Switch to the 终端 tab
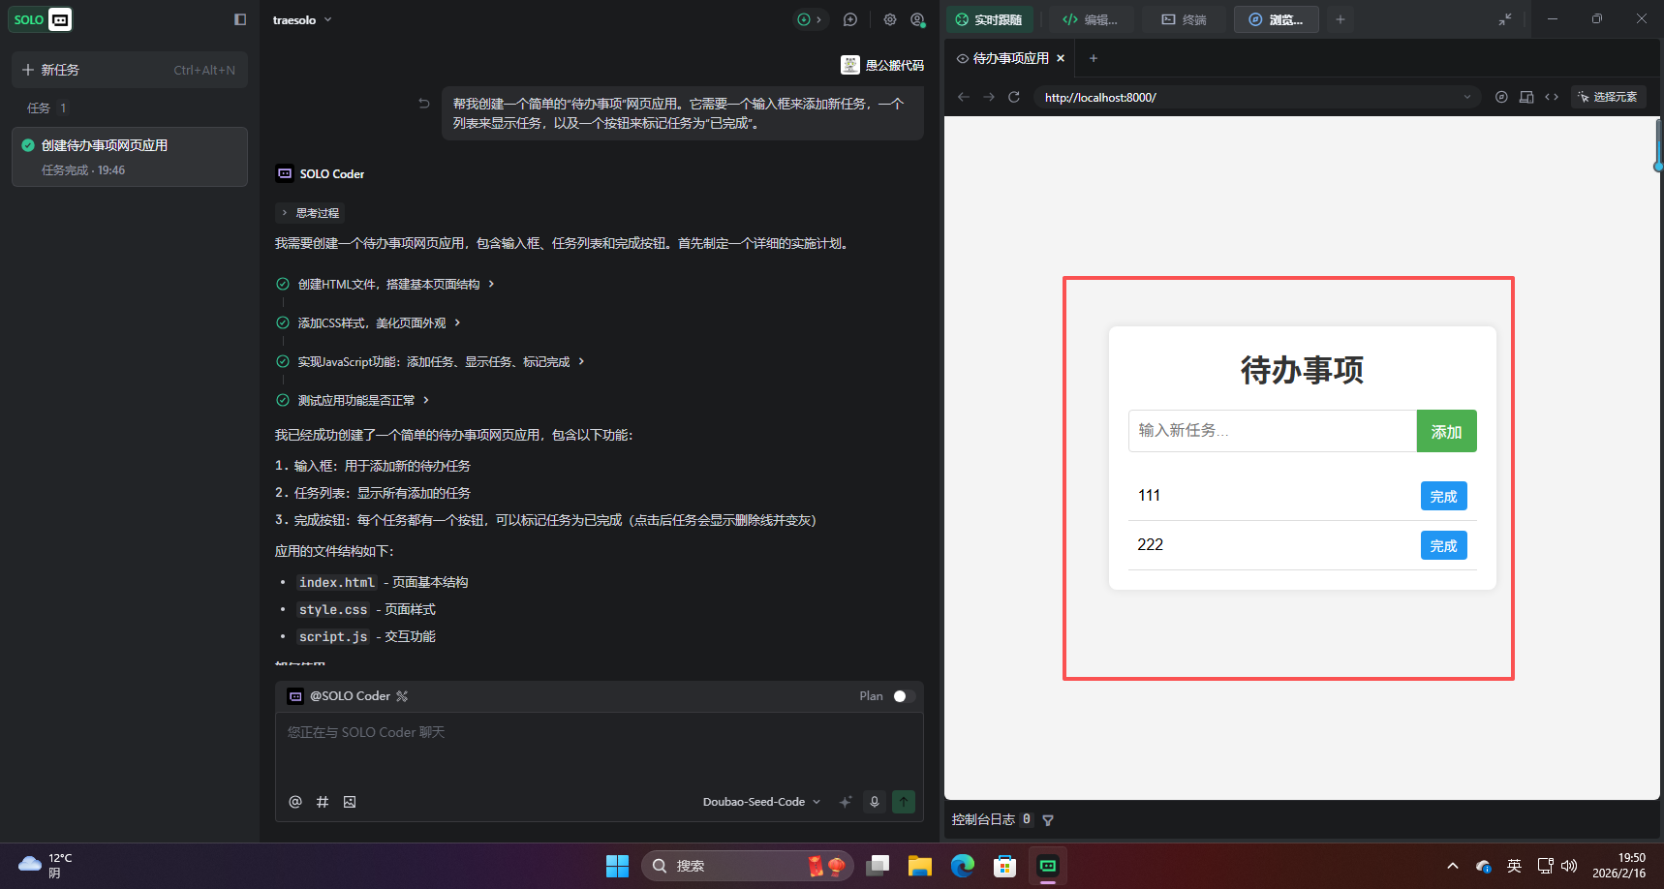 pos(1183,19)
